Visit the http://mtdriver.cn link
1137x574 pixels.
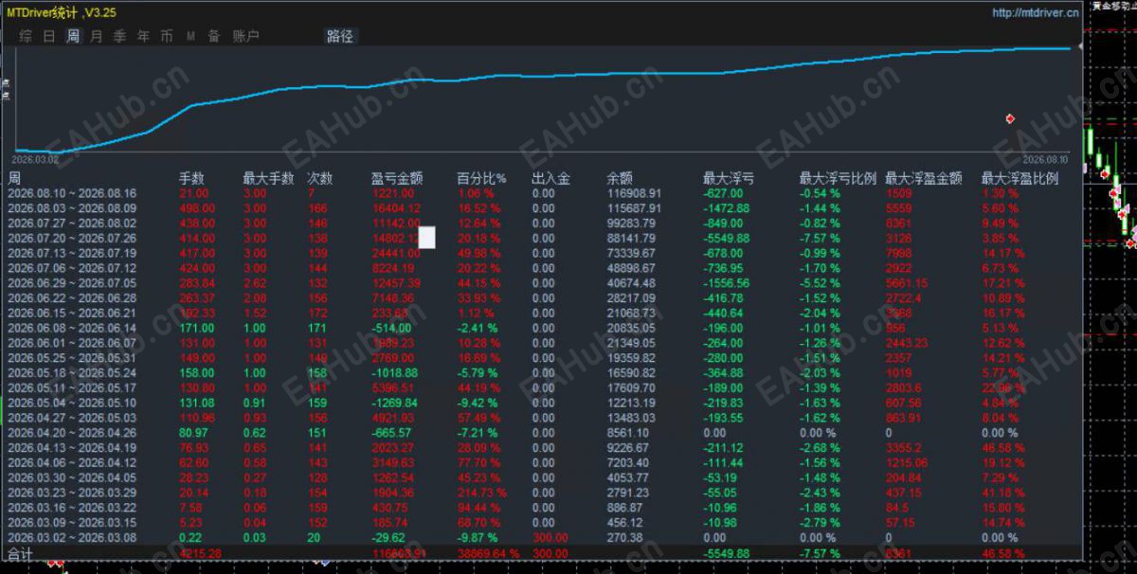click(x=1036, y=13)
